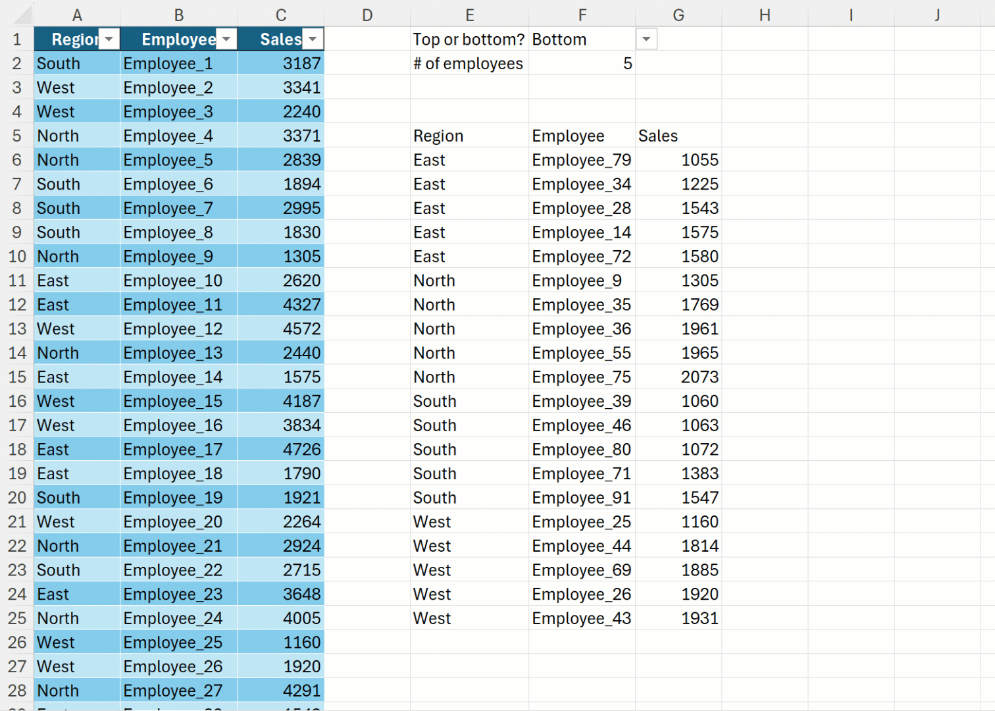Viewport: 995px width, 711px height.
Task: Select the 'Top or bottom?' label cell
Action: (x=469, y=39)
